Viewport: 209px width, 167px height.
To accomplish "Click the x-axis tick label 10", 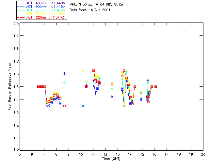I will point(81,154).
